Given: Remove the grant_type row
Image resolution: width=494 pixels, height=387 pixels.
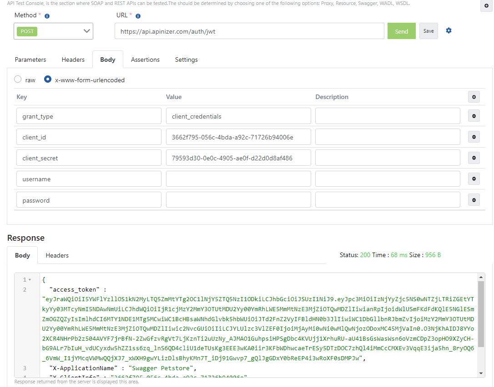Looking at the screenshot, I should [474, 116].
